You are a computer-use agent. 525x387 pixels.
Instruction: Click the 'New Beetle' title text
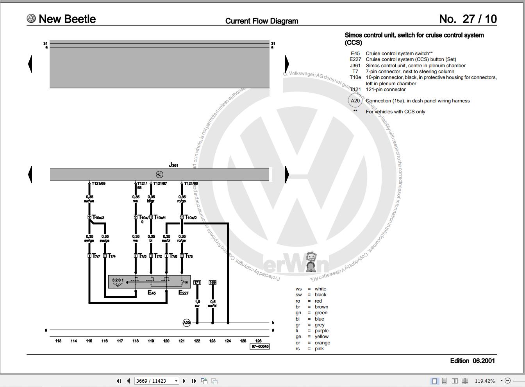point(67,19)
